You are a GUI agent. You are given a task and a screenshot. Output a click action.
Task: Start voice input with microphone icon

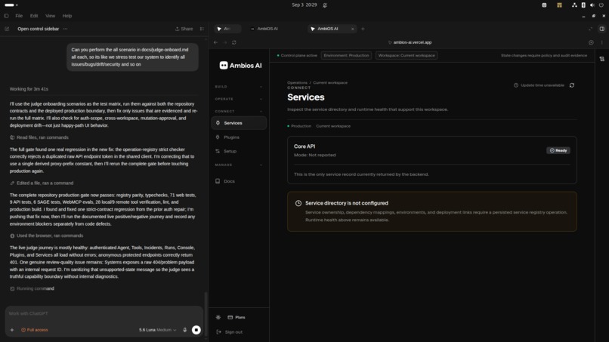(x=185, y=330)
